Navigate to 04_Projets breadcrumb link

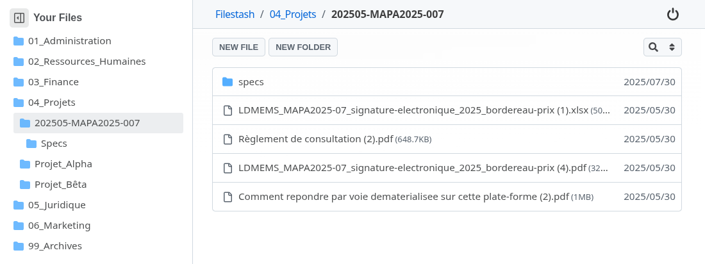[293, 14]
